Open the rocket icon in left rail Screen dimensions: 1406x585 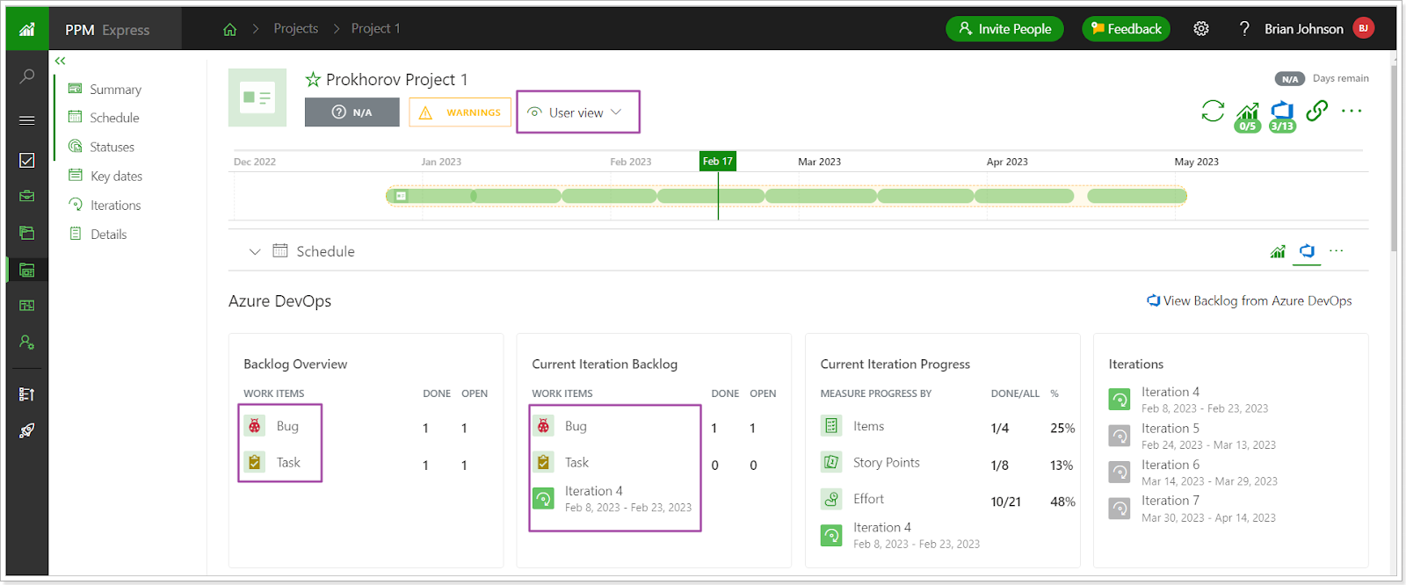point(27,430)
